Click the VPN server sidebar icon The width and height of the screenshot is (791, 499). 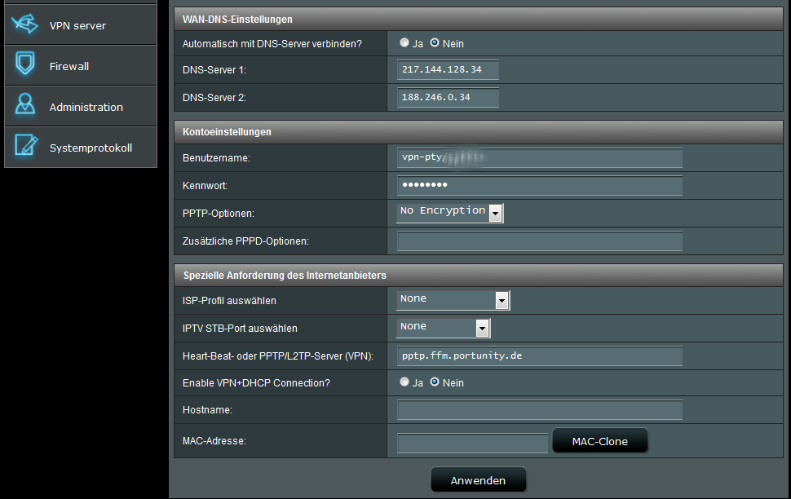click(24, 25)
